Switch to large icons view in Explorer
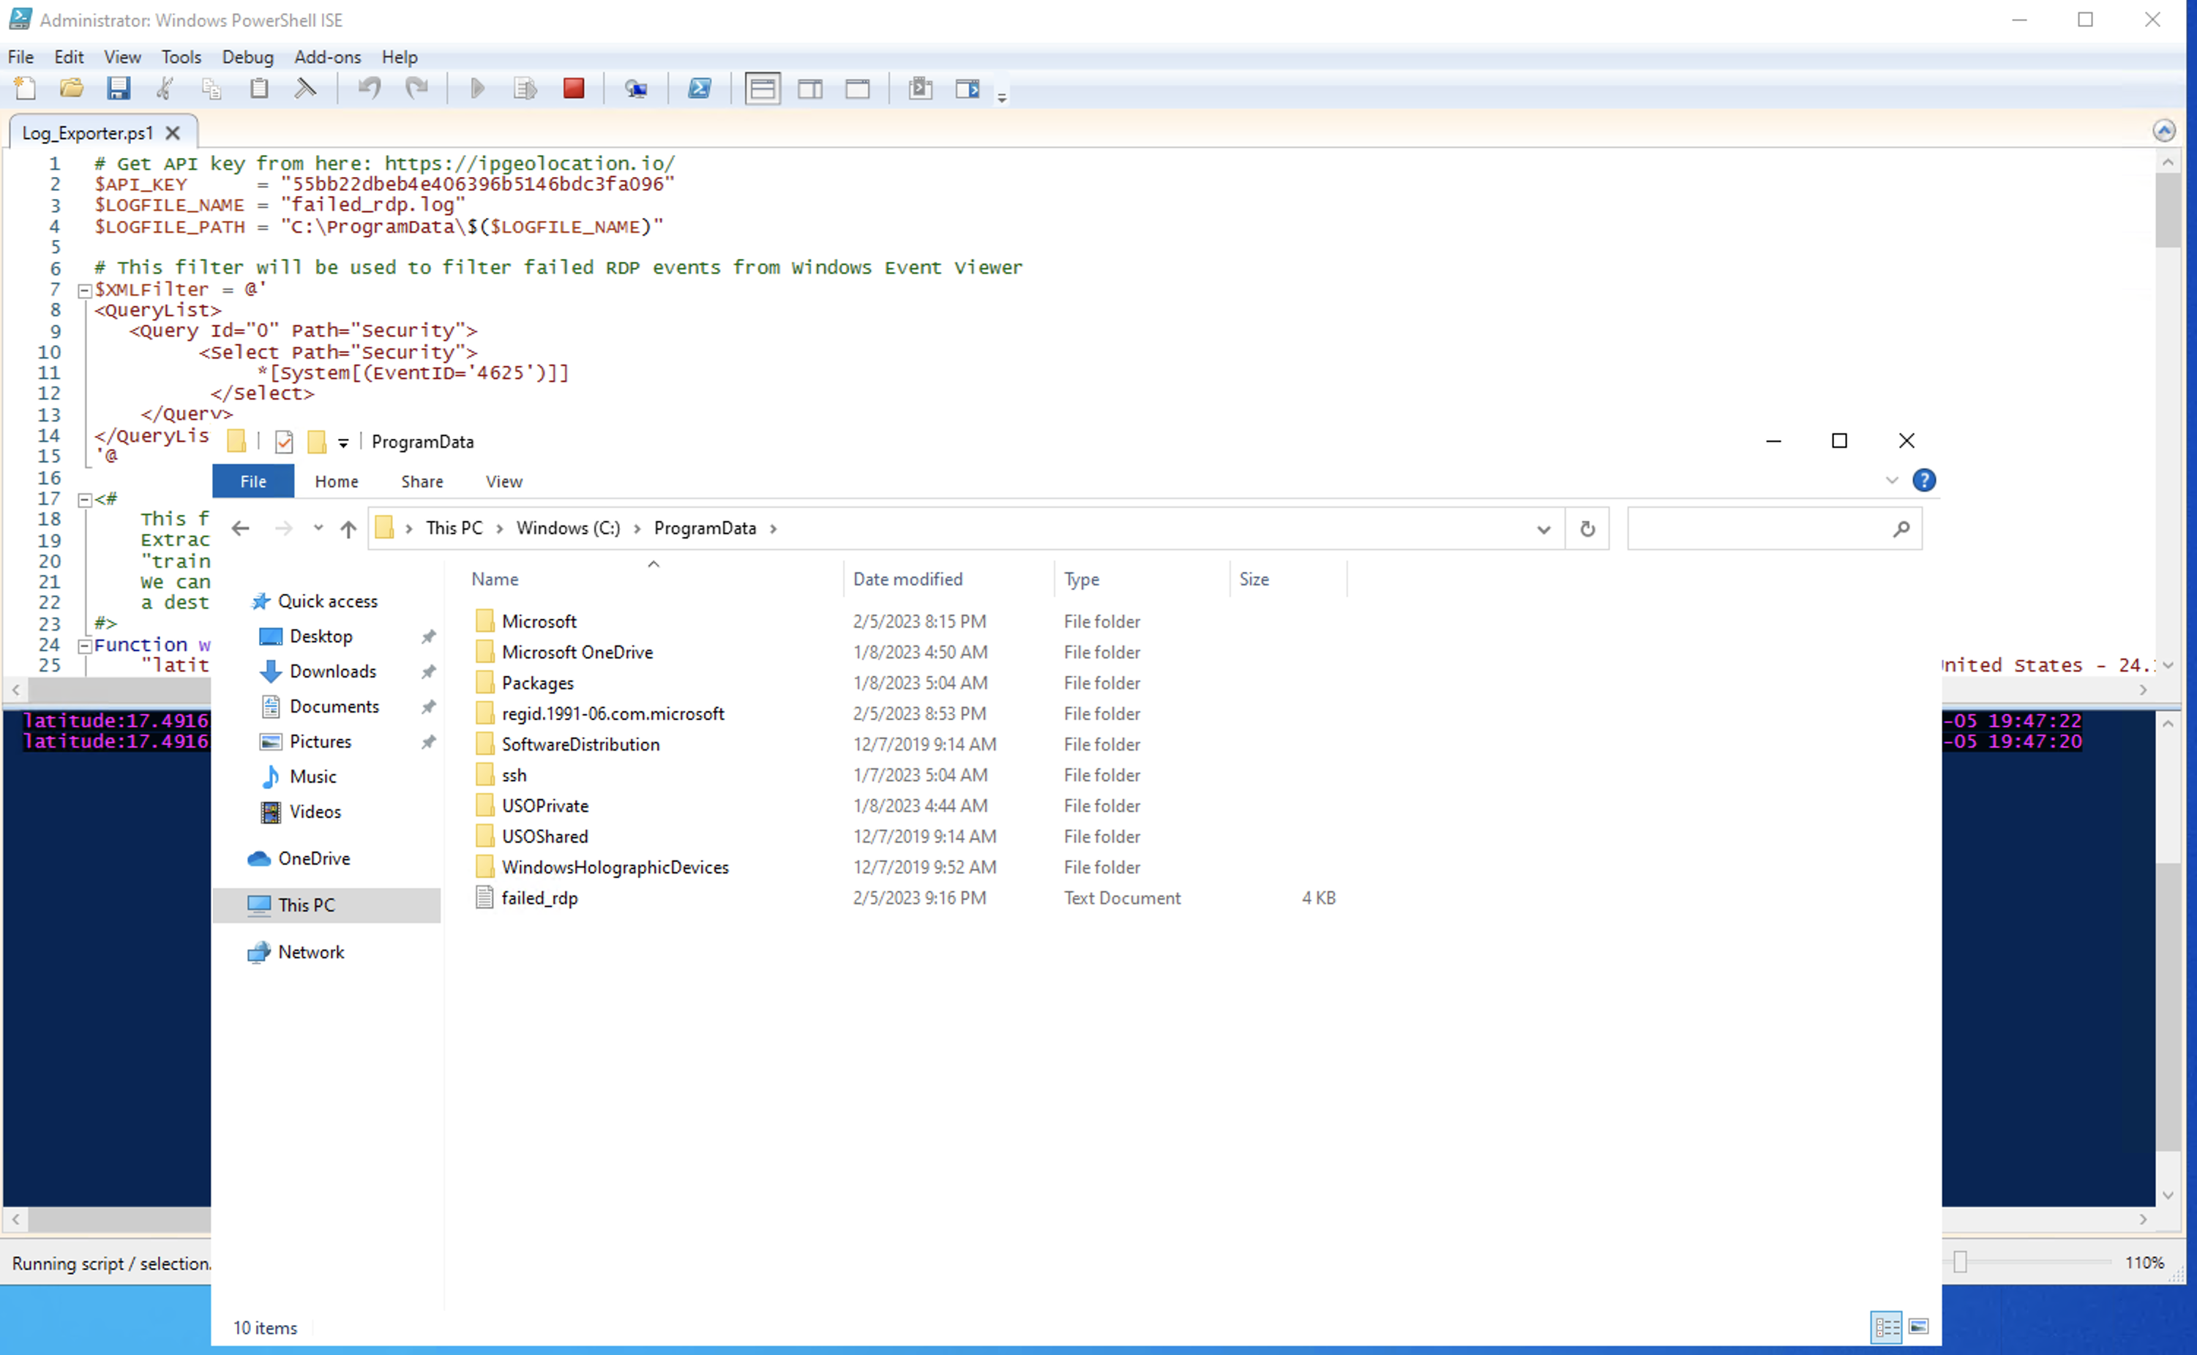The height and width of the screenshot is (1355, 2197). [x=1919, y=1327]
